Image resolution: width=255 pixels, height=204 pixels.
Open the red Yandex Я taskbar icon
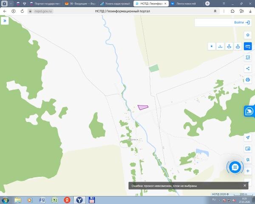pyautogui.click(x=67, y=200)
